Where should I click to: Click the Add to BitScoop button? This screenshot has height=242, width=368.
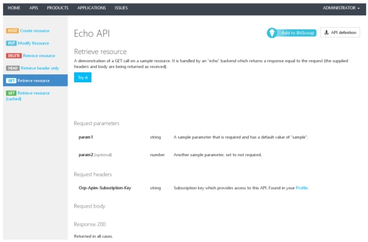pos(291,33)
